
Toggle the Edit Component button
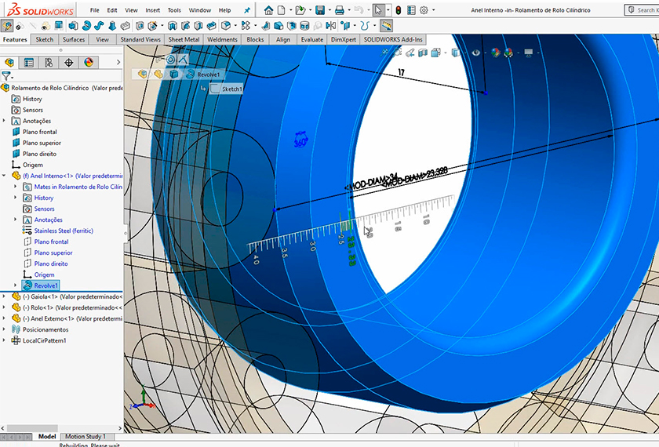[6, 26]
